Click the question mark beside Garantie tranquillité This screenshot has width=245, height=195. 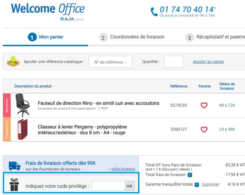click(x=196, y=184)
